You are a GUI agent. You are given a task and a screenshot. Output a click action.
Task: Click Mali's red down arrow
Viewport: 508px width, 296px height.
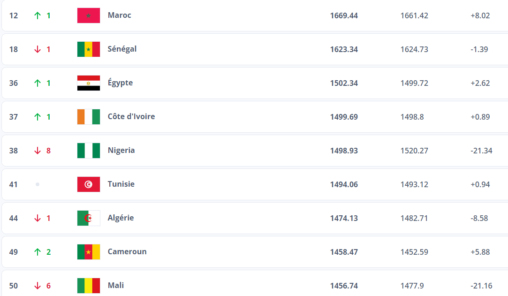(x=38, y=286)
